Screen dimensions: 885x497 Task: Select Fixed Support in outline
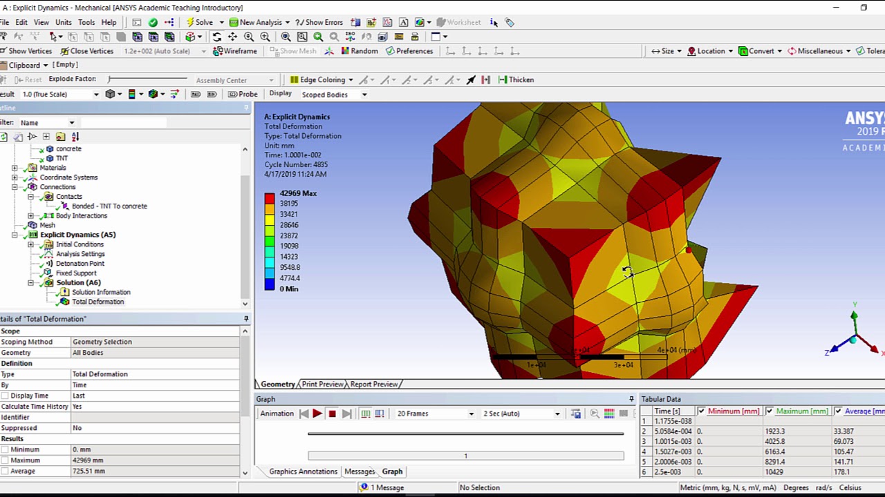pos(76,273)
